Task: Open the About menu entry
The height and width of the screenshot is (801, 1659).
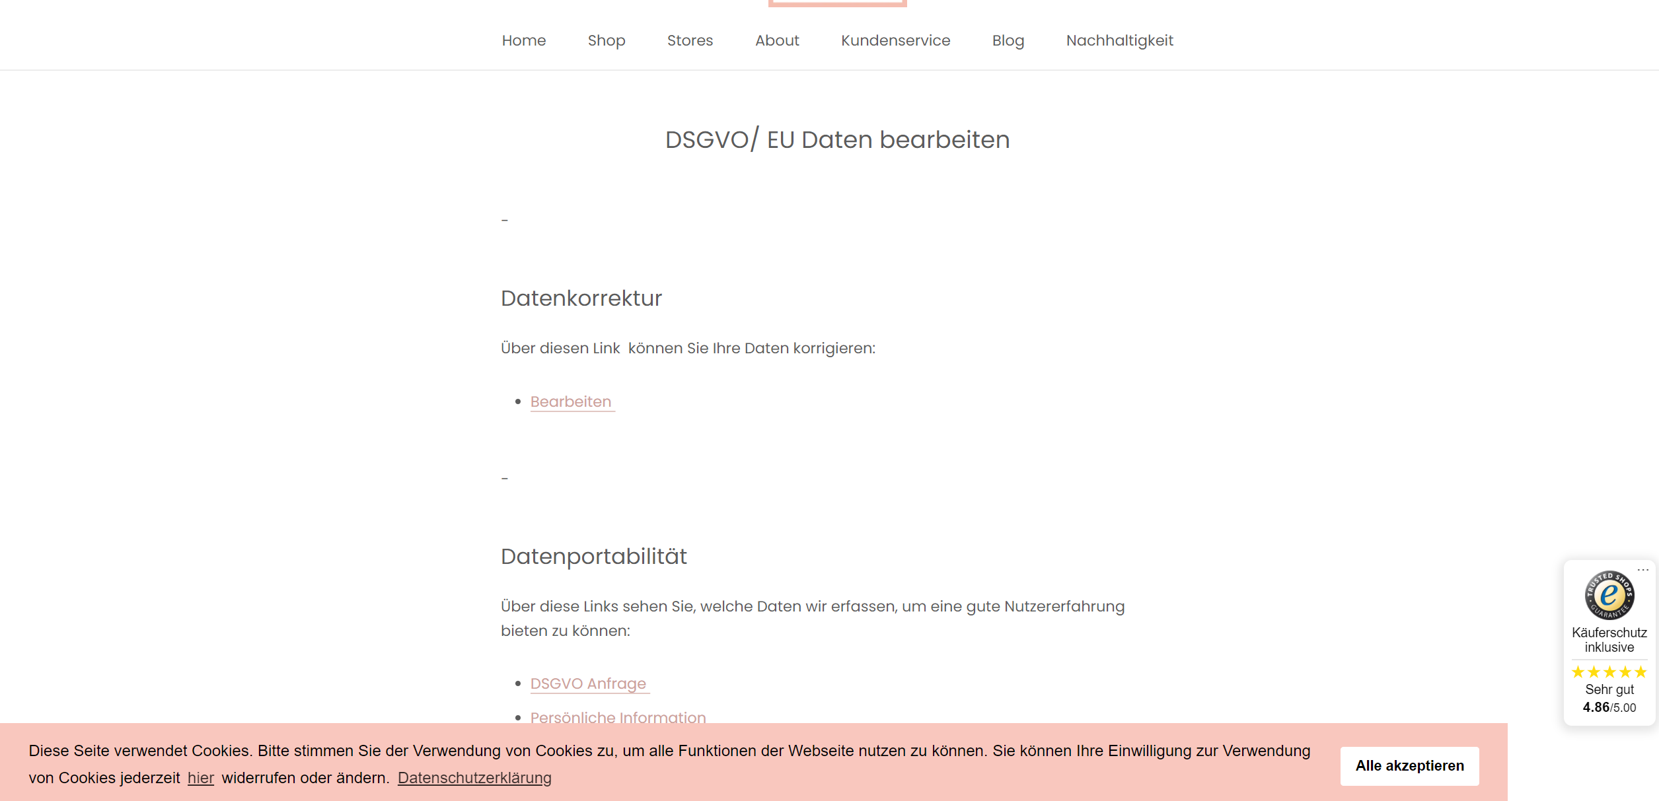Action: (x=777, y=41)
